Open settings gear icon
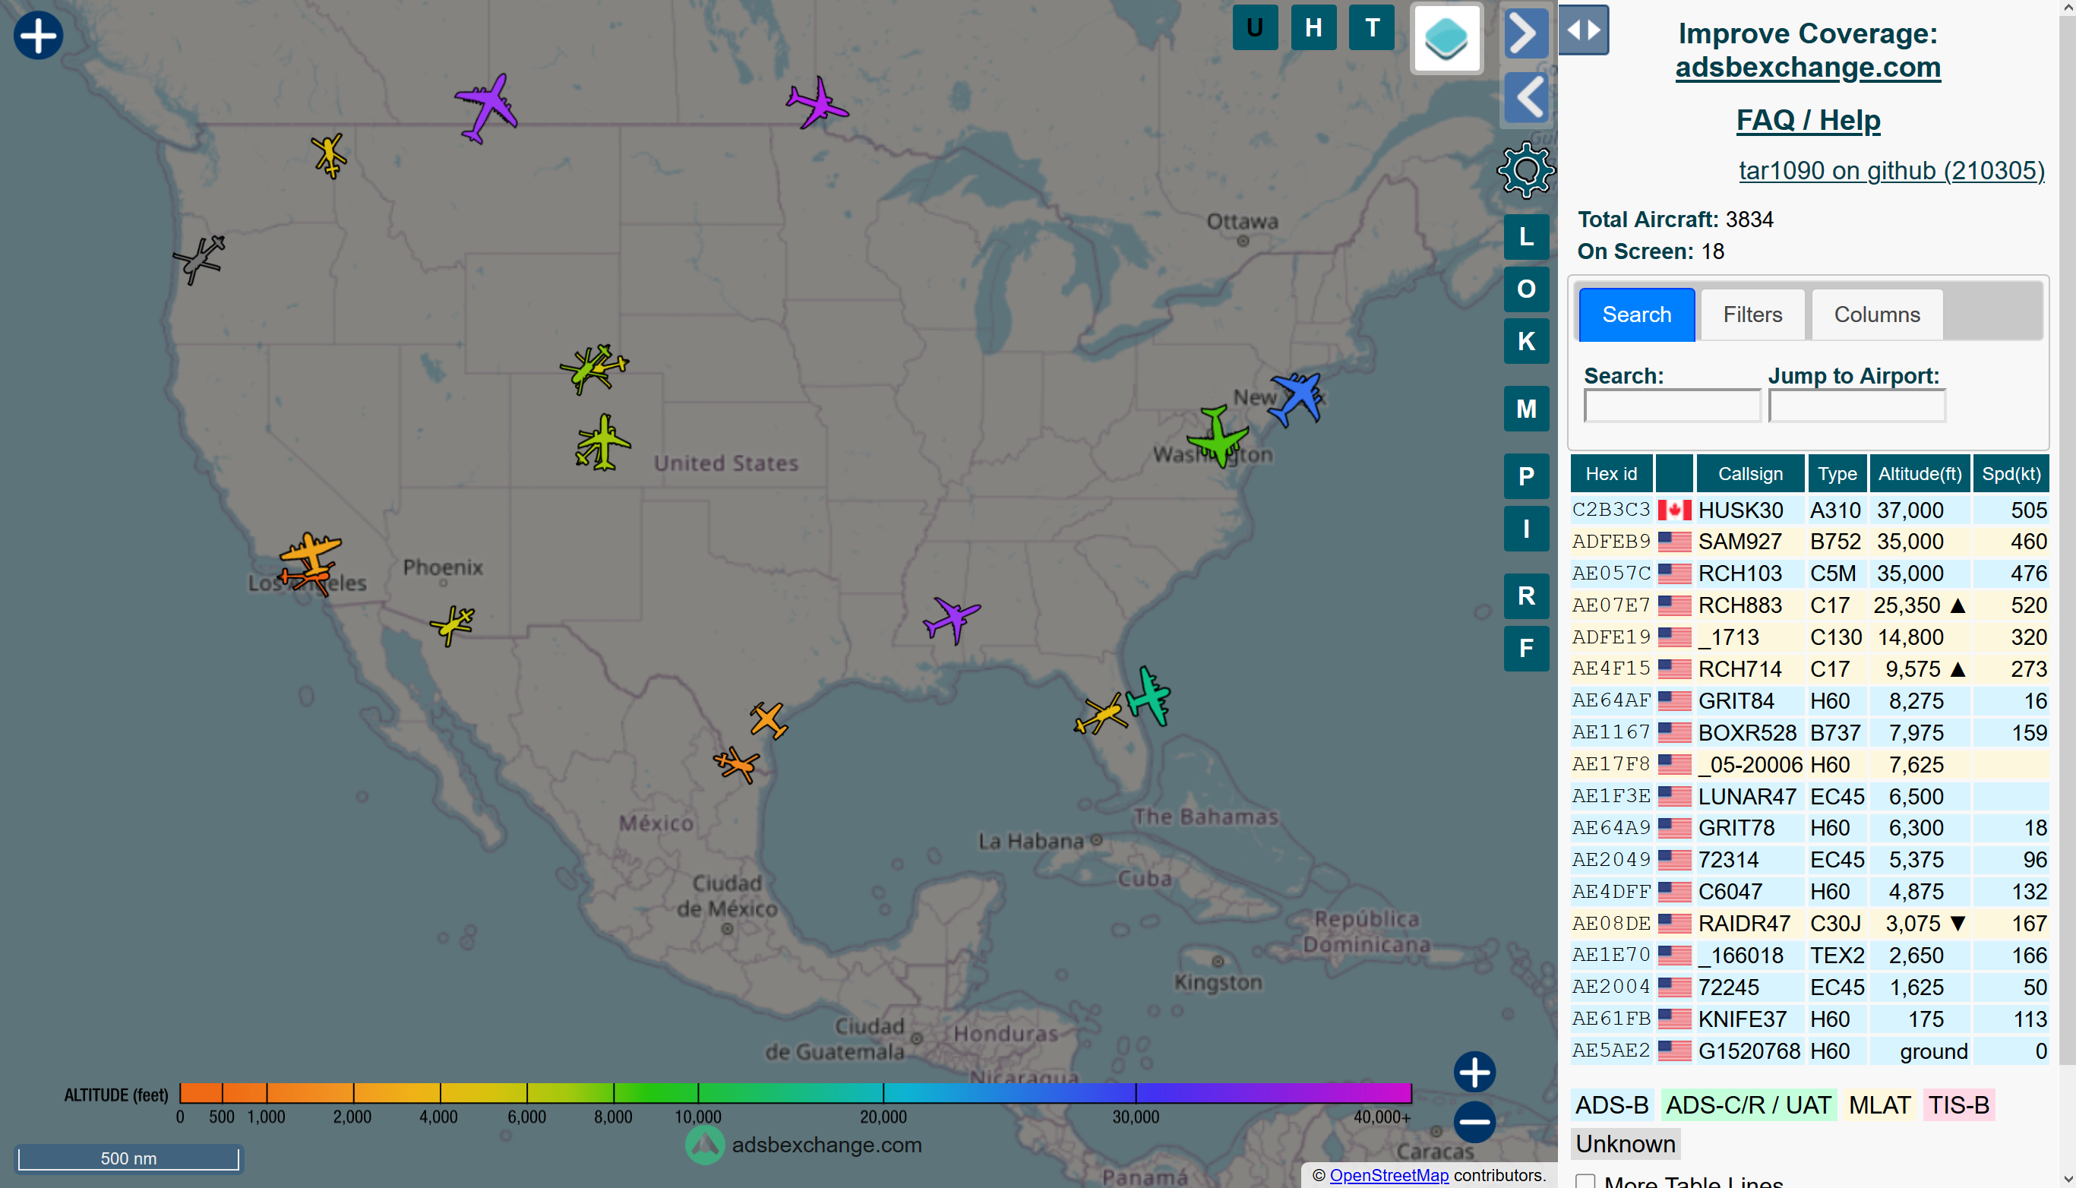 coord(1525,169)
